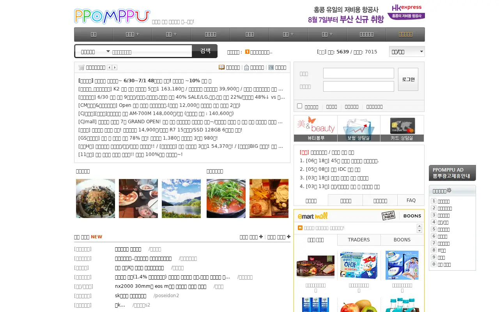Click the IDC notice entry
This screenshot has height=312, width=499.
tap(333, 169)
